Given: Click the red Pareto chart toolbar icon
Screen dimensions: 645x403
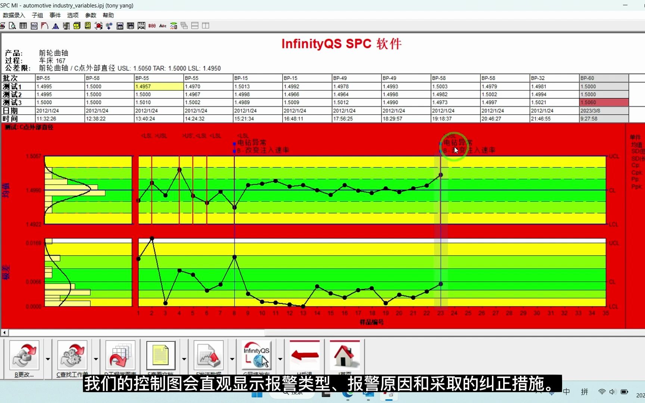Looking at the screenshot, I should [x=45, y=26].
